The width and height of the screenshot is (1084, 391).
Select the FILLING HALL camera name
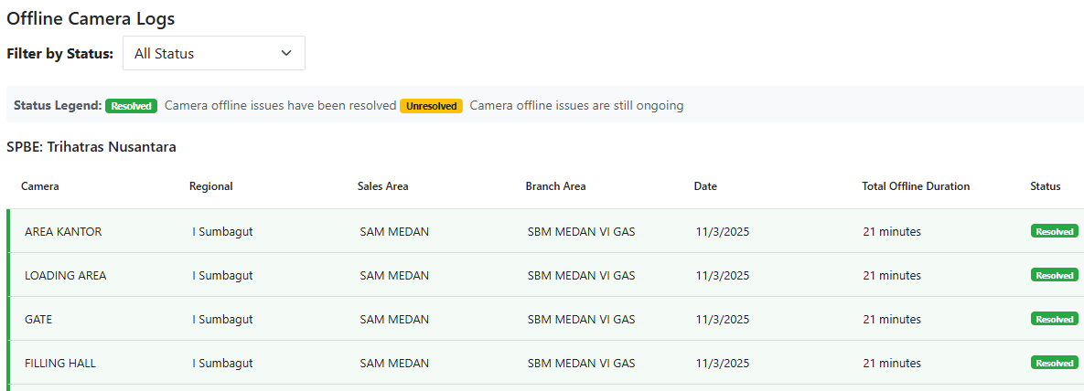pyautogui.click(x=60, y=364)
